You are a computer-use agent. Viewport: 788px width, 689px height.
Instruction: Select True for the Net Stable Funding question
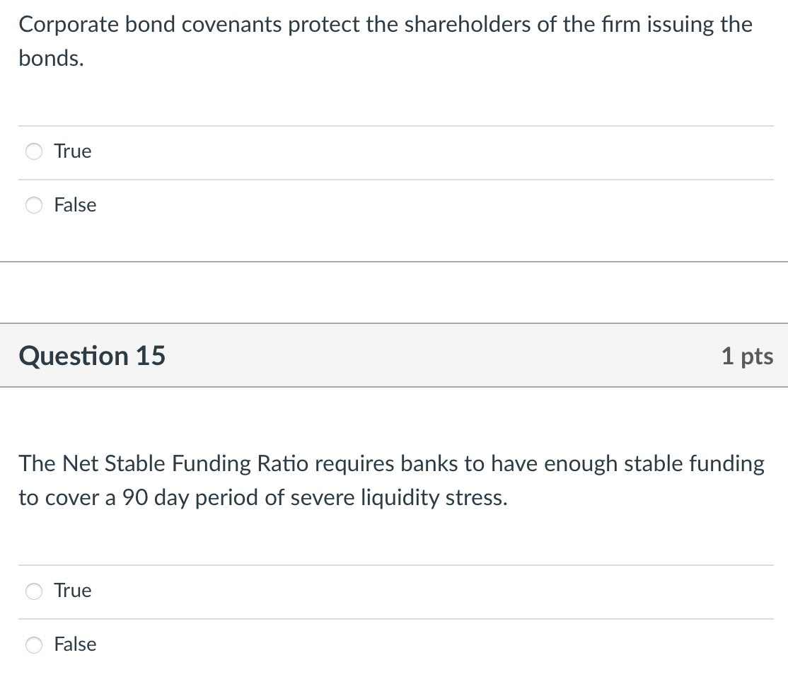tap(33, 591)
